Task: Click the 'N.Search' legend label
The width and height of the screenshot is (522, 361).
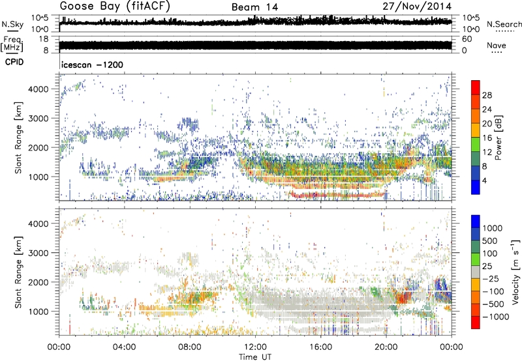Action: (x=504, y=24)
